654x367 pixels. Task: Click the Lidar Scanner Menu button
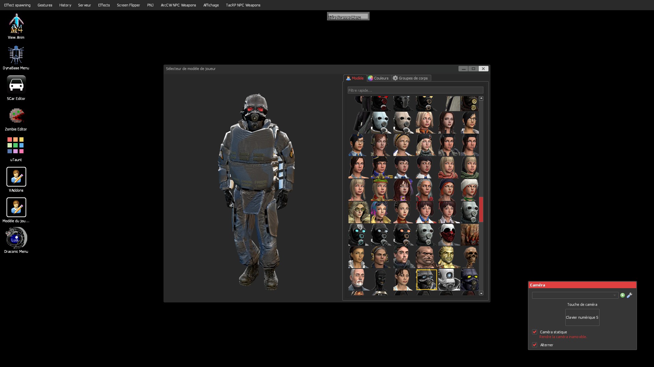pos(348,16)
